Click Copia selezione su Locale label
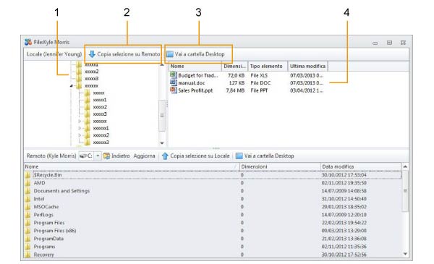Screen dimensions: 434x264 click(x=200, y=156)
